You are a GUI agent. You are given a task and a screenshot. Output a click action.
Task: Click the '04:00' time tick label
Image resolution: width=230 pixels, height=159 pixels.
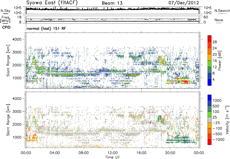[55, 153]
